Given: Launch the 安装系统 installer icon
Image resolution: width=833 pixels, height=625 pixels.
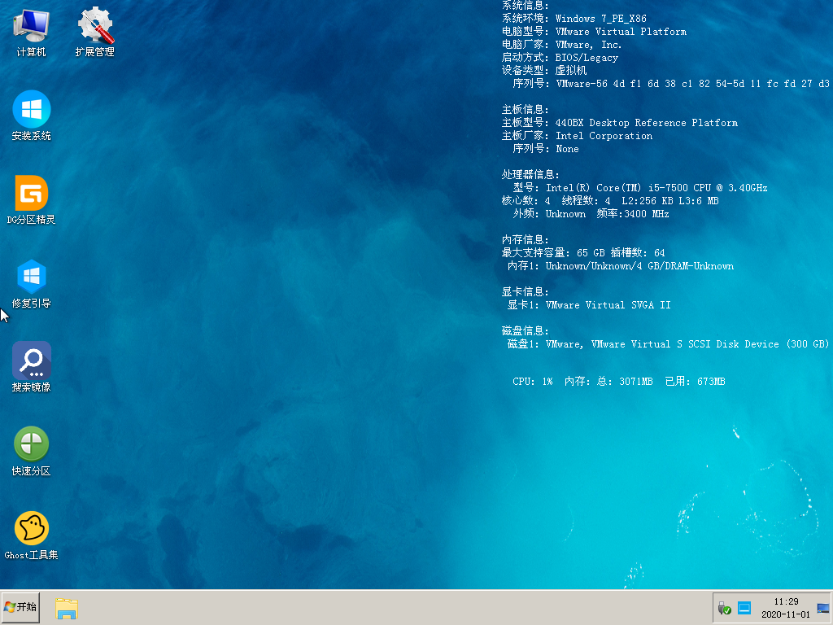Looking at the screenshot, I should [32, 116].
